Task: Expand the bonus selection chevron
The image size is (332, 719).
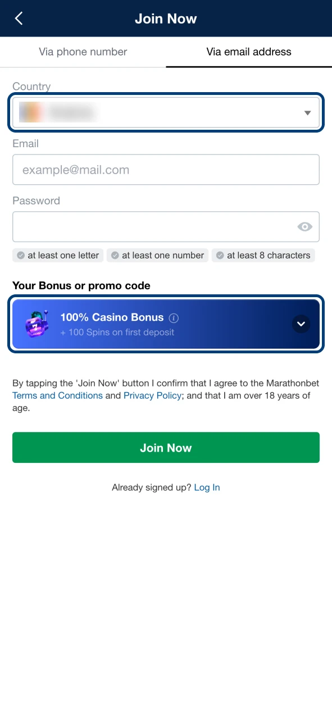Action: (x=301, y=324)
